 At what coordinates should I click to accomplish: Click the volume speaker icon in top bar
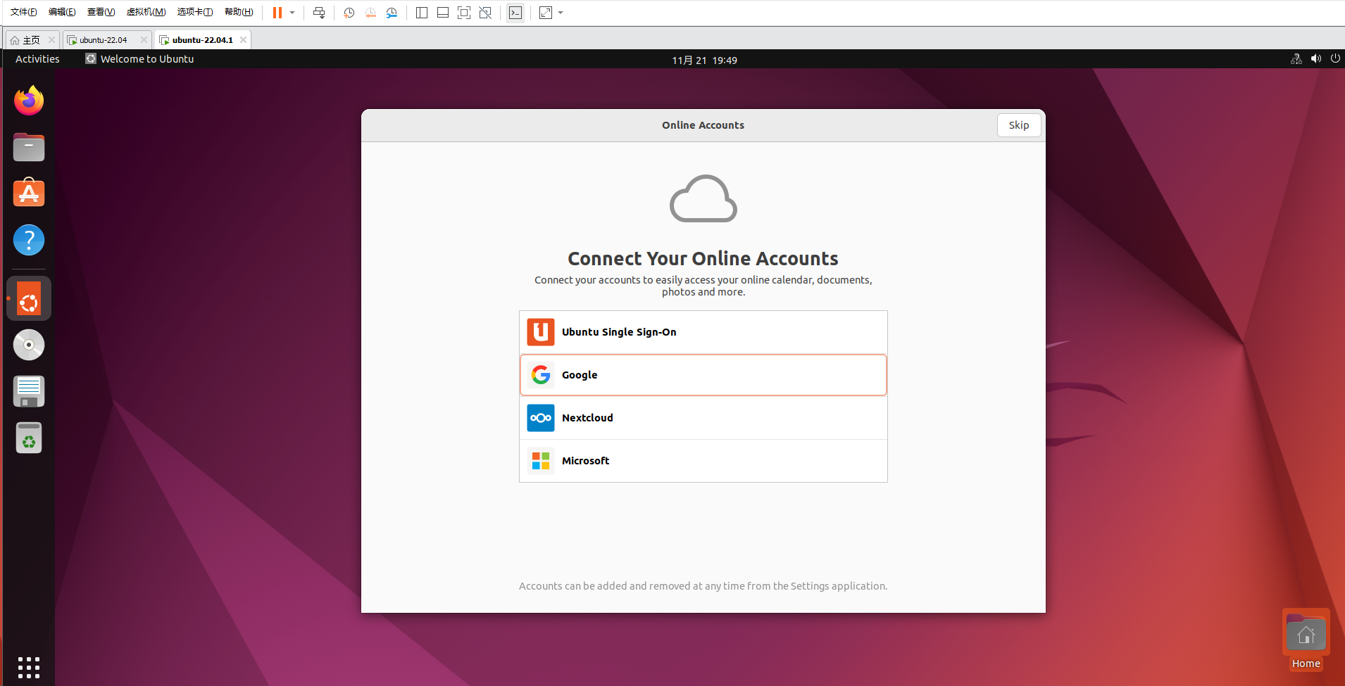coord(1316,59)
